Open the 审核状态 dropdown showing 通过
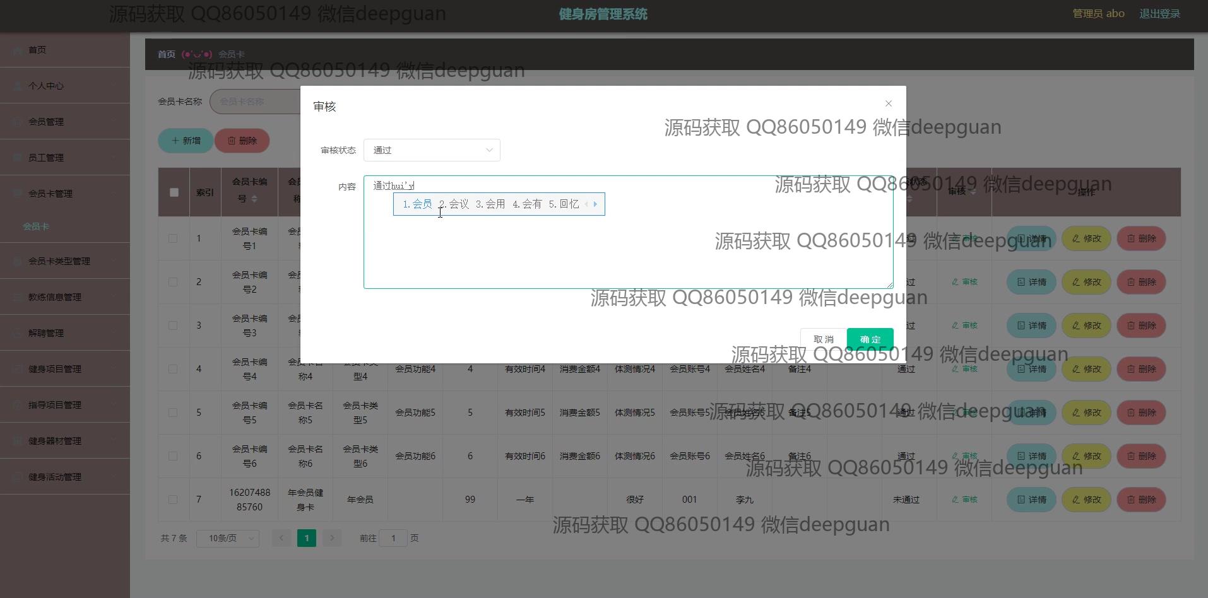This screenshot has height=598, width=1208. coord(432,150)
